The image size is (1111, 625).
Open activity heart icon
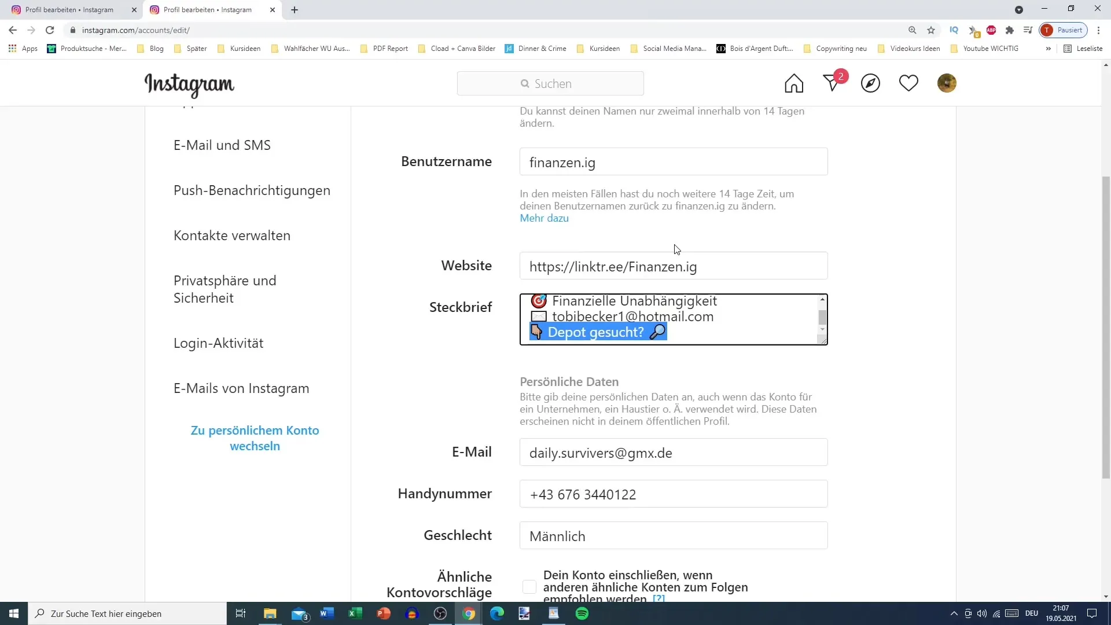click(x=908, y=83)
